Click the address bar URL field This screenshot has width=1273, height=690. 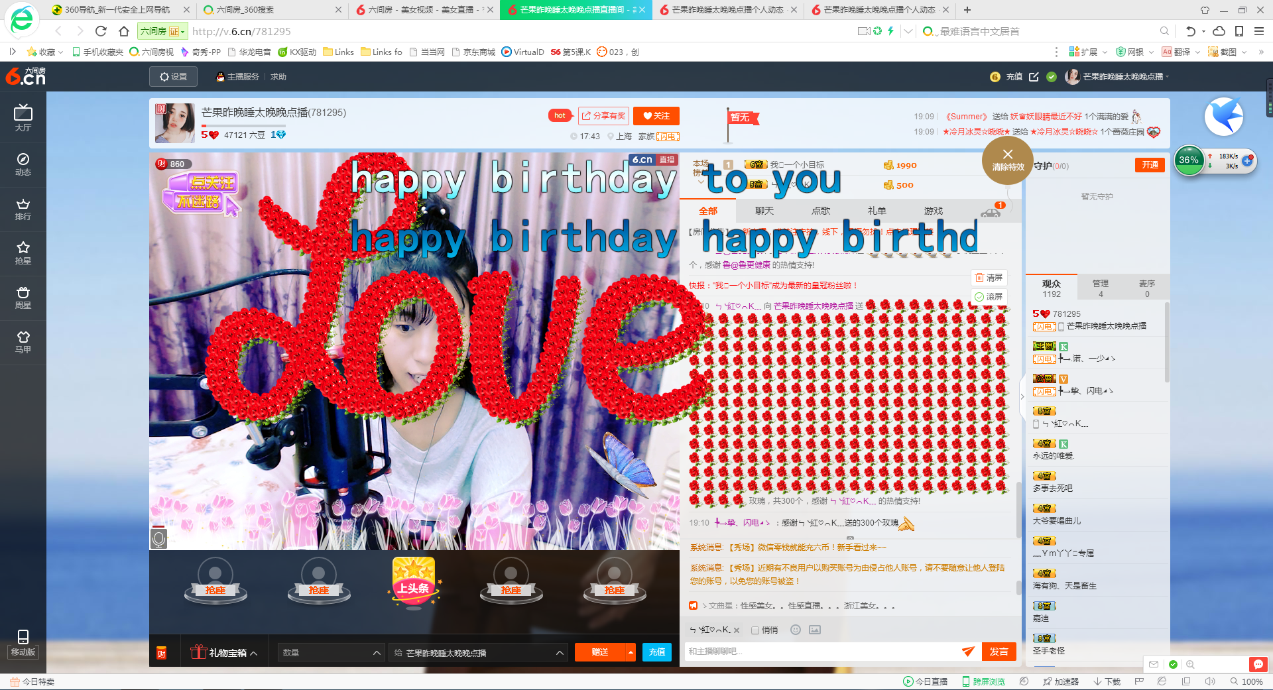[x=517, y=31]
